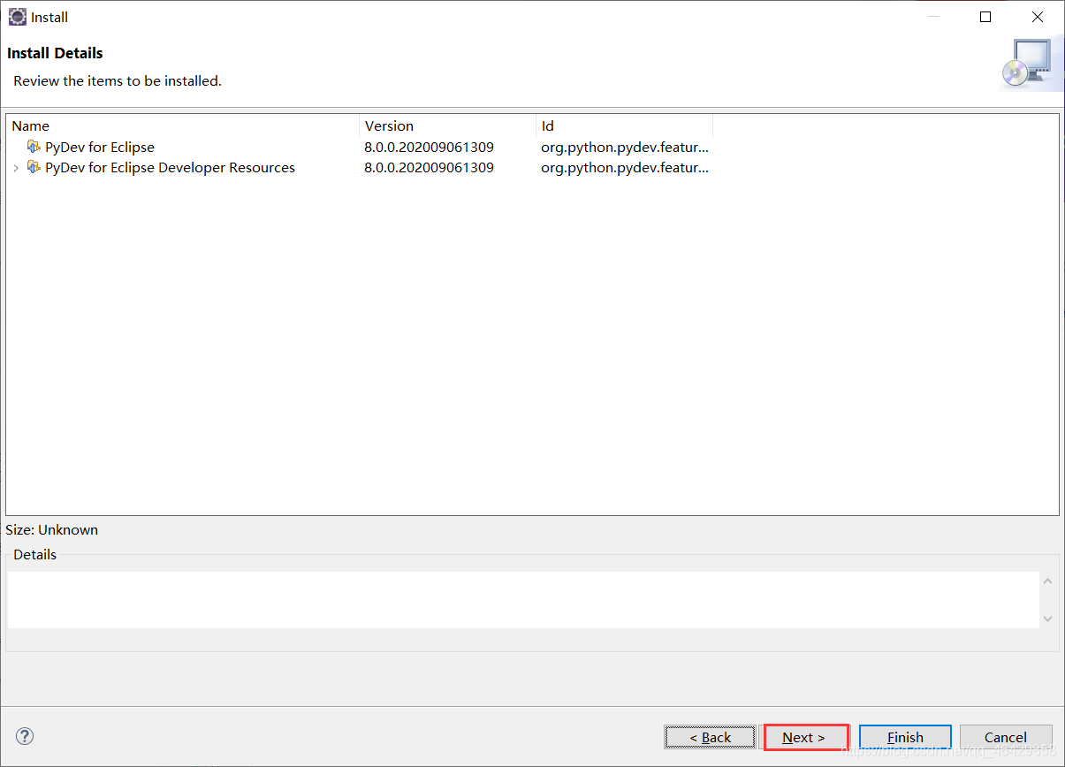
Task: Click version cell of Developer Resources row
Action: click(x=429, y=167)
